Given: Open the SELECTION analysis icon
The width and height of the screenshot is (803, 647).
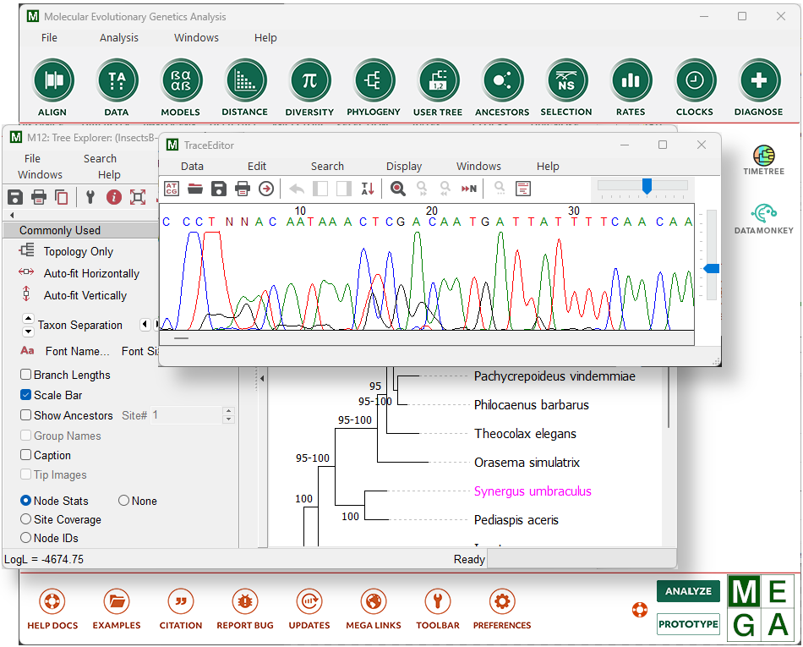Looking at the screenshot, I should click(x=565, y=80).
